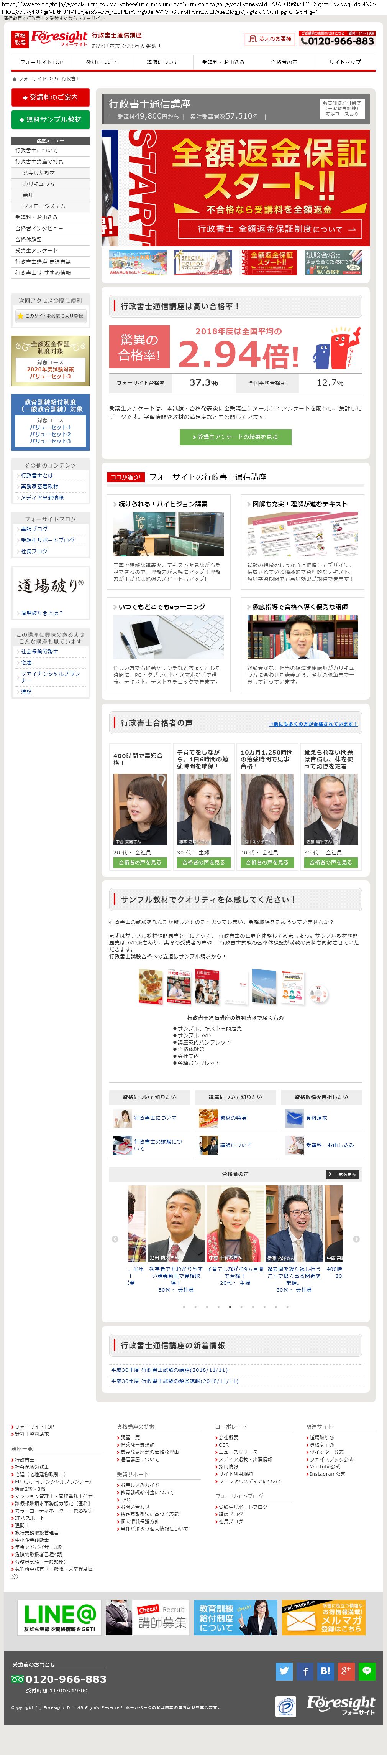This screenshot has height=1755, width=387.
Task: Click the green 無料サンプル教材 button
Action: point(50,119)
